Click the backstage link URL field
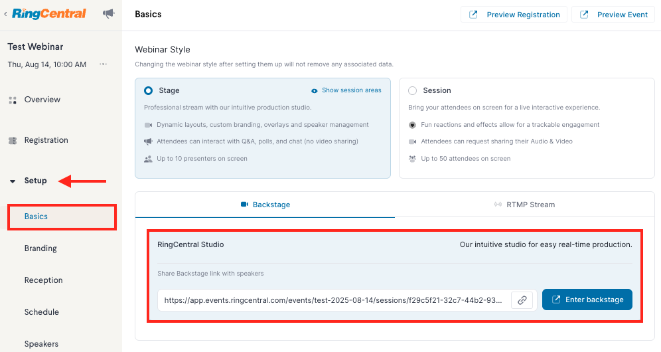 tap(333, 300)
